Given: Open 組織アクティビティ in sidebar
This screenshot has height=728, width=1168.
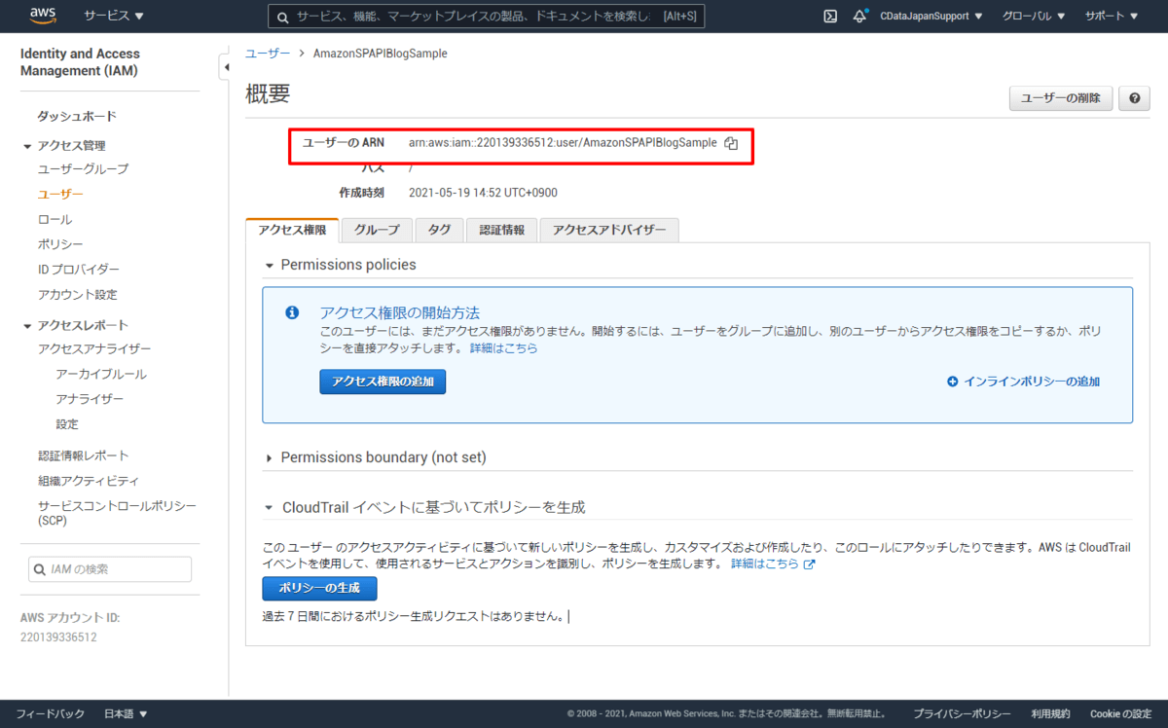Looking at the screenshot, I should 89,481.
